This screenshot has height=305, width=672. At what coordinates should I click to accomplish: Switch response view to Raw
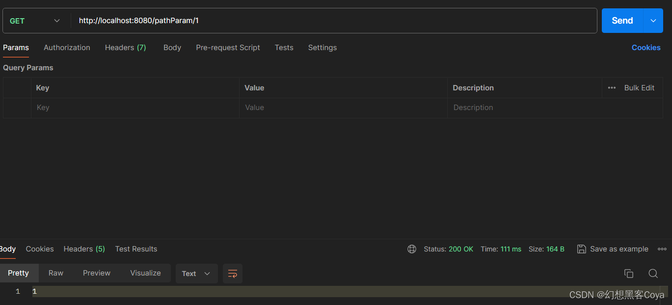point(56,273)
